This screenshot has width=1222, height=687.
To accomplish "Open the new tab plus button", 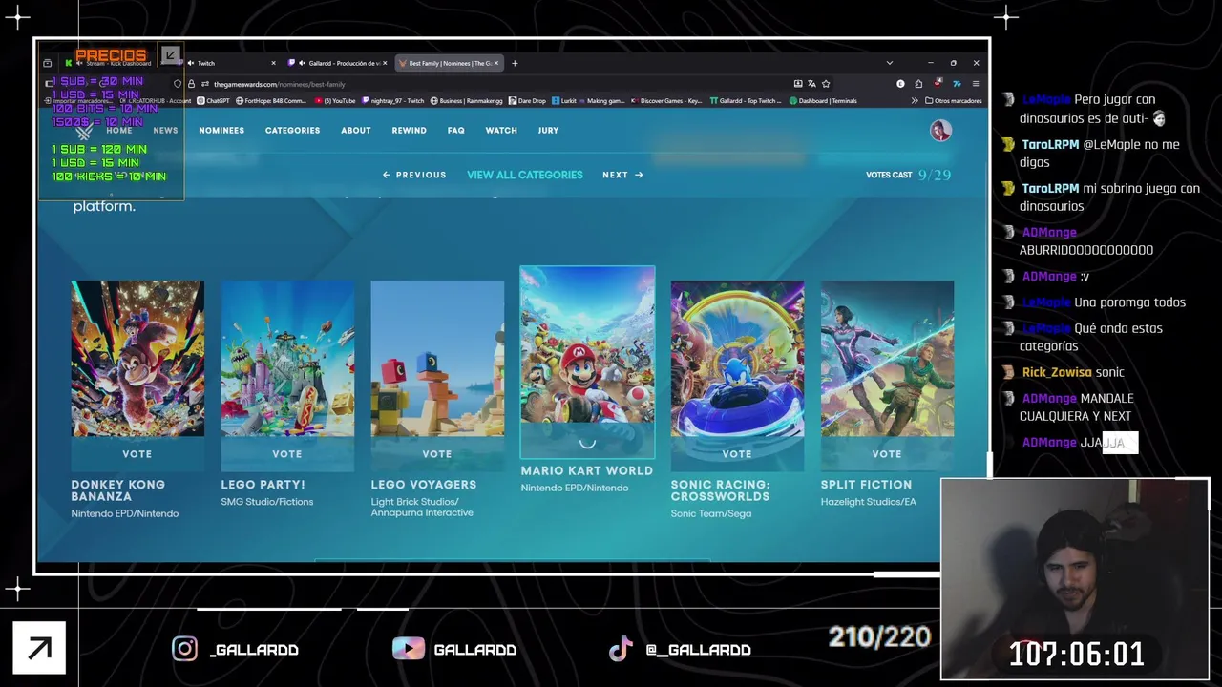I will coord(515,63).
